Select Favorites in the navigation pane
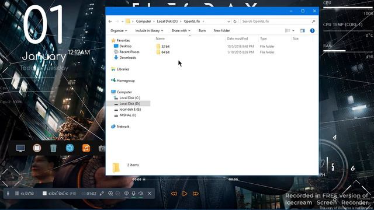 coord(123,40)
